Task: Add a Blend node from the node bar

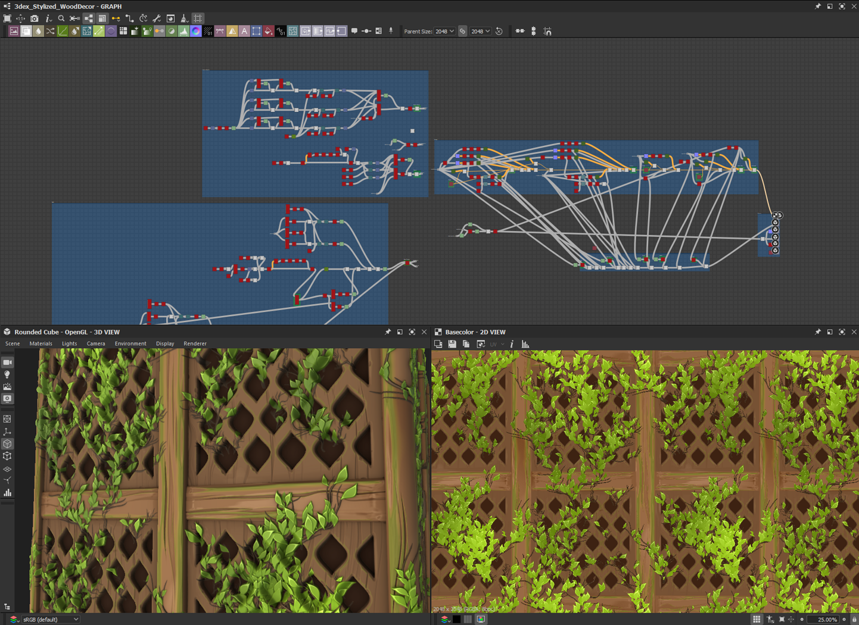Action: [26, 31]
